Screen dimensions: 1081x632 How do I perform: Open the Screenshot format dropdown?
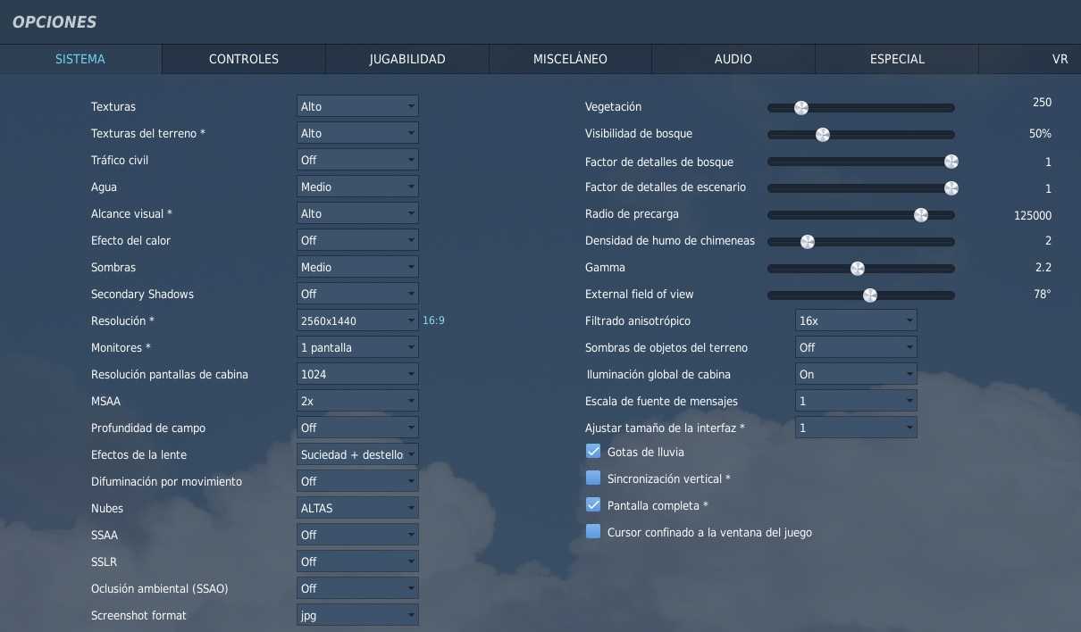point(357,615)
